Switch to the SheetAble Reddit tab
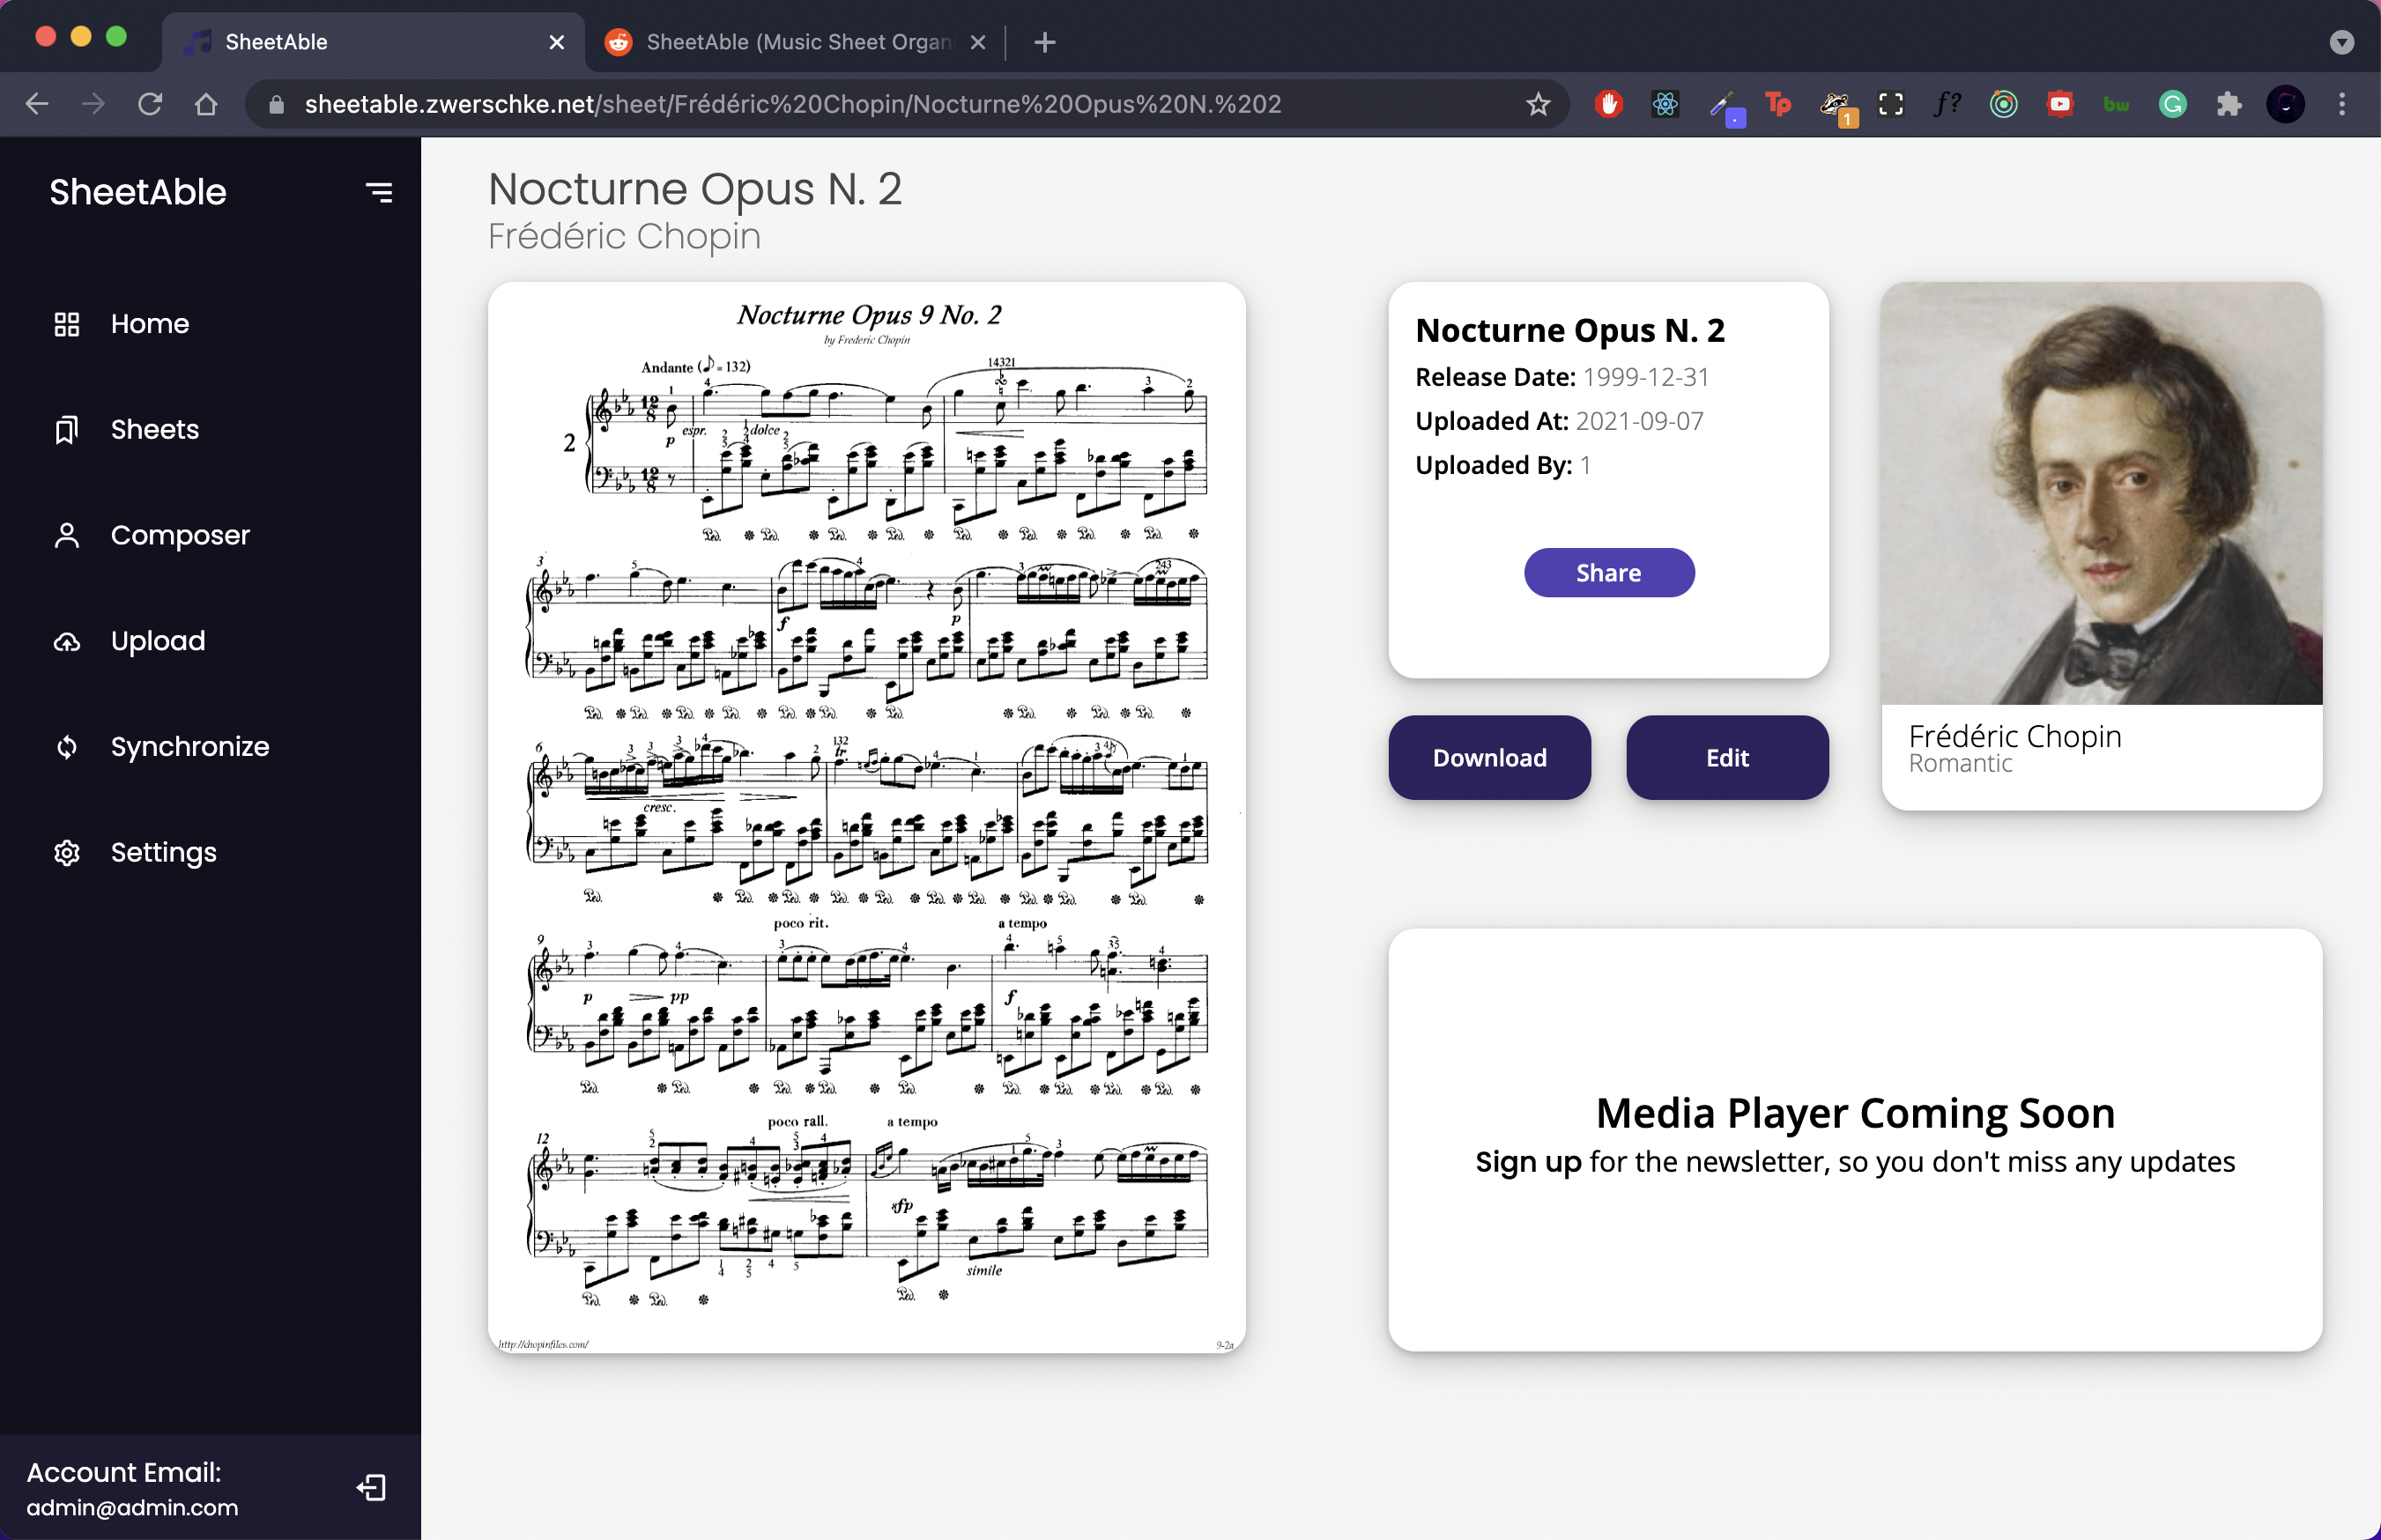The image size is (2381, 1540). tap(796, 42)
